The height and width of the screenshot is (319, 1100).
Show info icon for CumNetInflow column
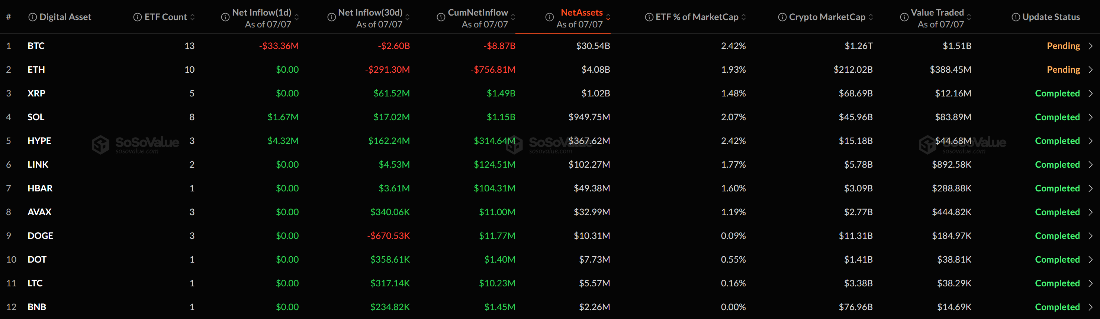click(x=441, y=17)
